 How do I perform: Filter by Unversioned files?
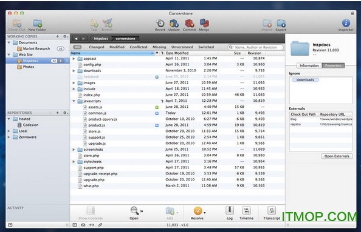pyautogui.click(x=182, y=47)
